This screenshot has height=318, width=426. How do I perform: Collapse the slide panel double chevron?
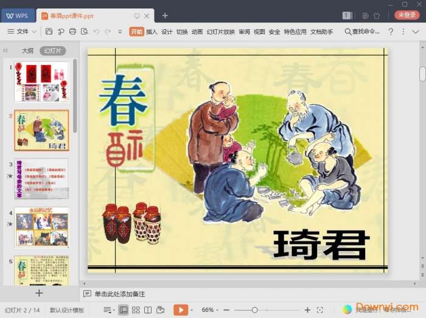pyautogui.click(x=5, y=50)
